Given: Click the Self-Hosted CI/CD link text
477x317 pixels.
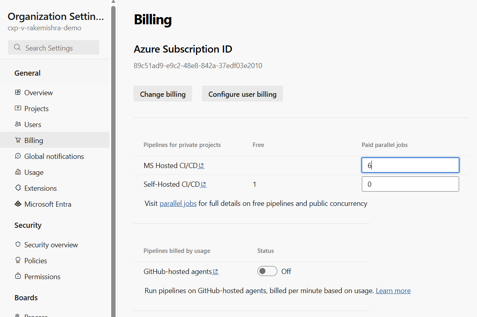Looking at the screenshot, I should pyautogui.click(x=172, y=184).
